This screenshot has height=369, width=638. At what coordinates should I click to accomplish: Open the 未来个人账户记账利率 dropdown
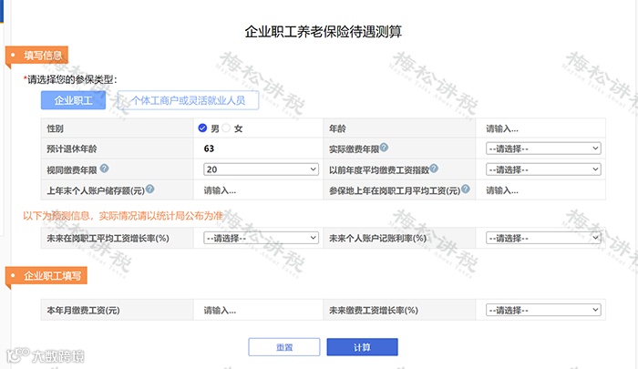543,238
